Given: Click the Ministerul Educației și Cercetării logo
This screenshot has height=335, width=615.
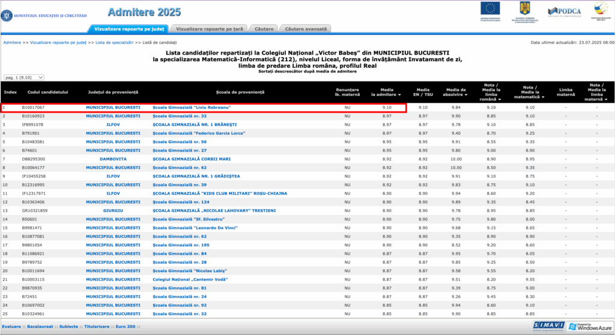Looking at the screenshot, I should [x=44, y=15].
